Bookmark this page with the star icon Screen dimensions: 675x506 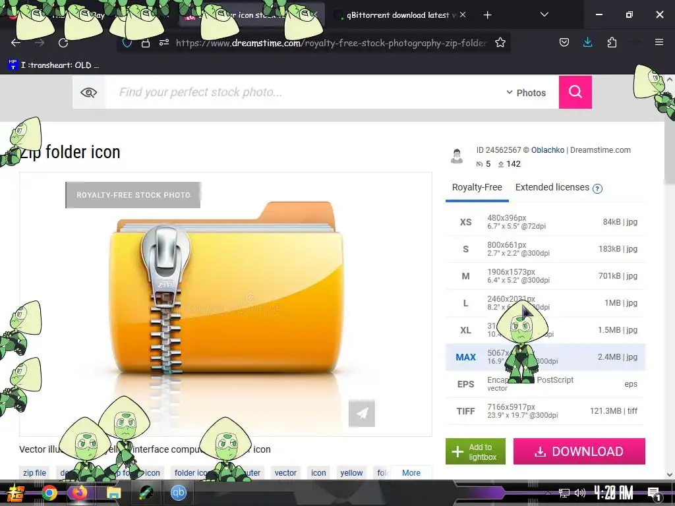(500, 43)
